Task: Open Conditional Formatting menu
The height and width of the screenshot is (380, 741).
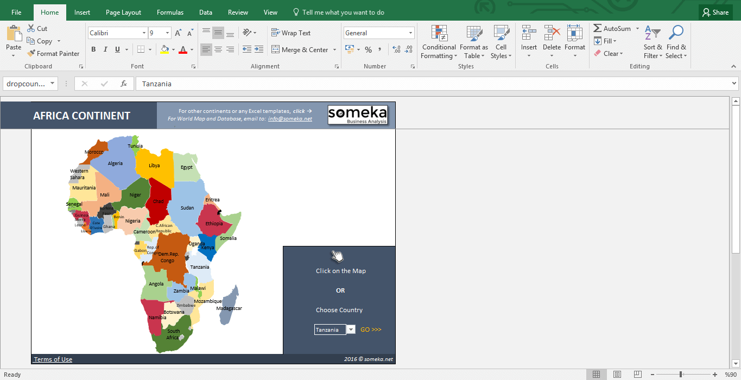Action: click(439, 42)
